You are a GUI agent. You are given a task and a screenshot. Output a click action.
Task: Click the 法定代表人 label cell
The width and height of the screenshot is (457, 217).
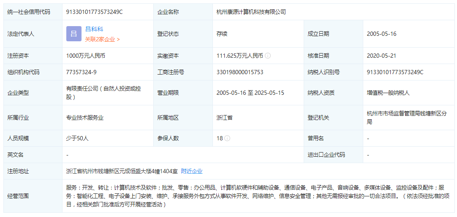coord(33,34)
